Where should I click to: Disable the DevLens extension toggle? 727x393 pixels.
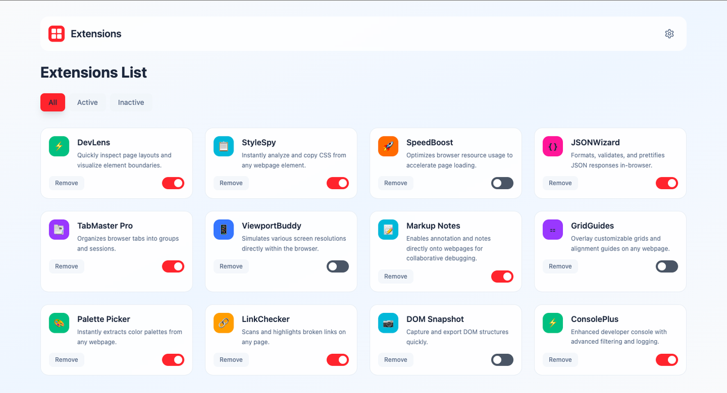173,183
